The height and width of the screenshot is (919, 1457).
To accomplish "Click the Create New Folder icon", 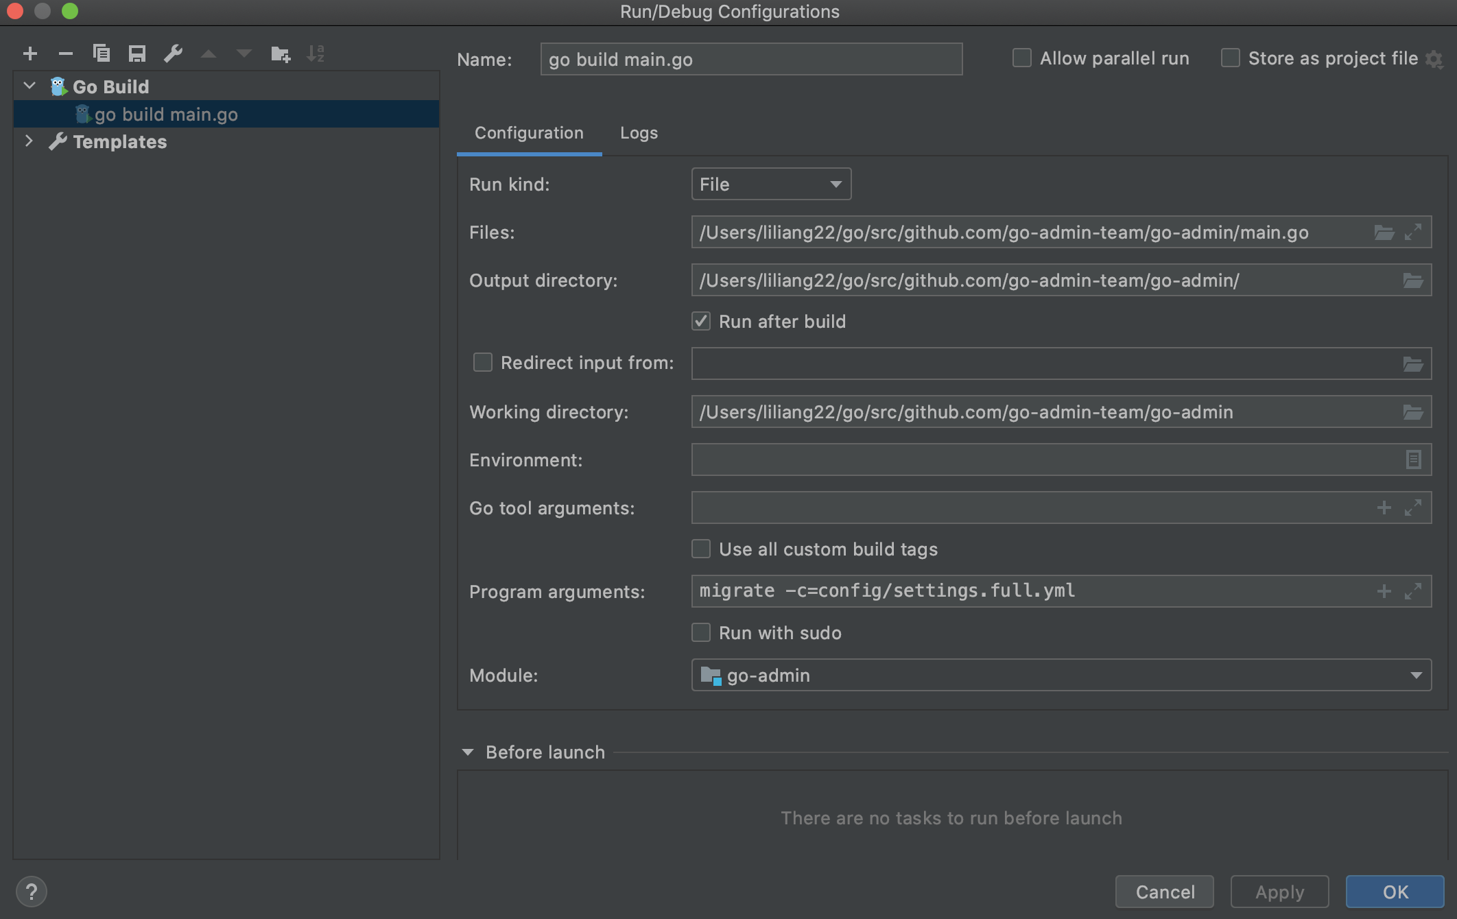I will (x=280, y=53).
